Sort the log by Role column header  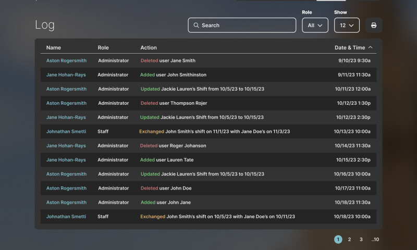click(x=103, y=47)
